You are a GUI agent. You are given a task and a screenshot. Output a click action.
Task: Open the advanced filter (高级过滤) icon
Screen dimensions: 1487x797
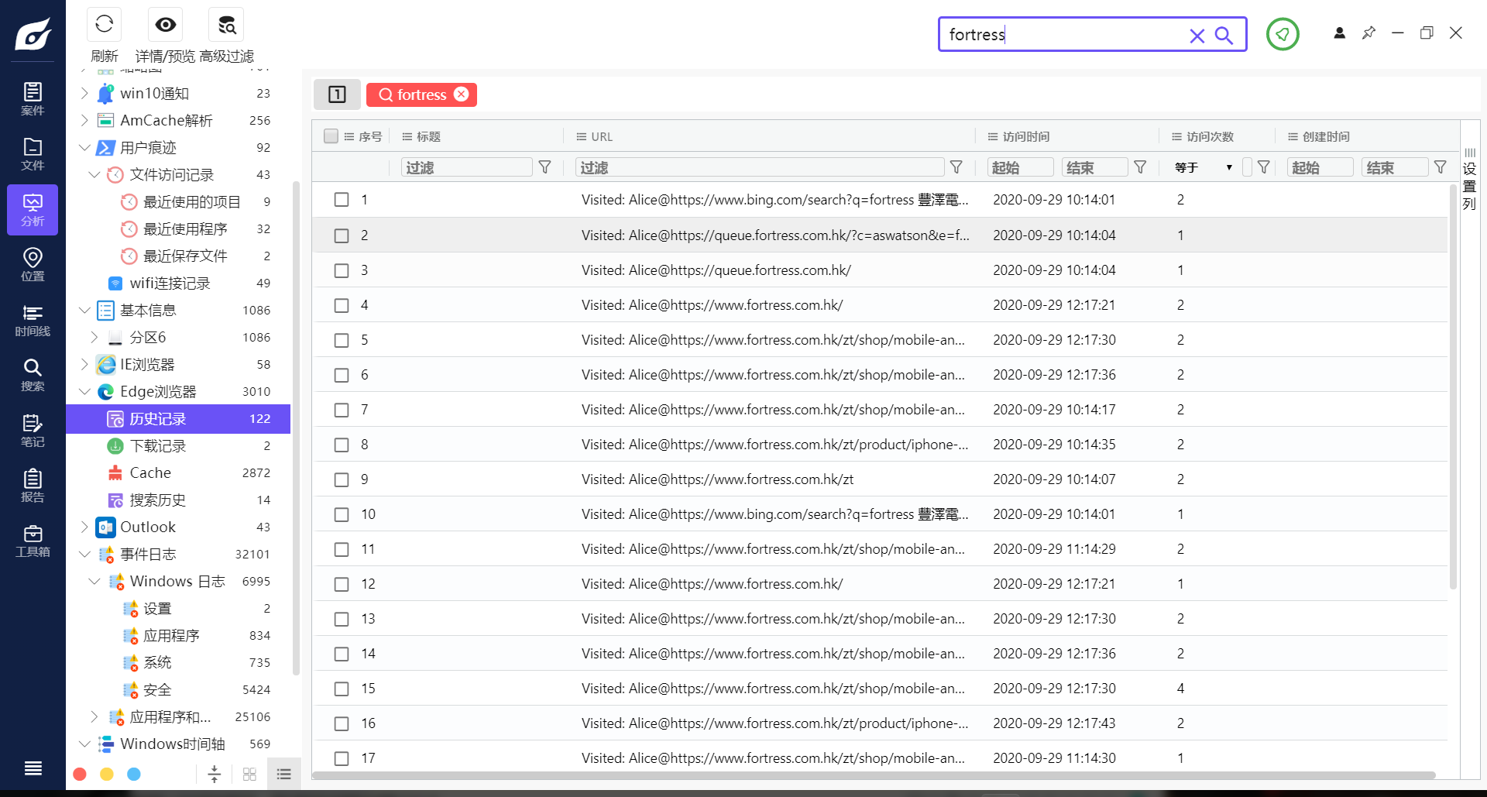[226, 25]
